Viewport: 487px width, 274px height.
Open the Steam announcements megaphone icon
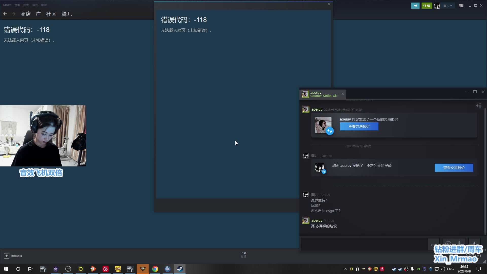tap(415, 6)
